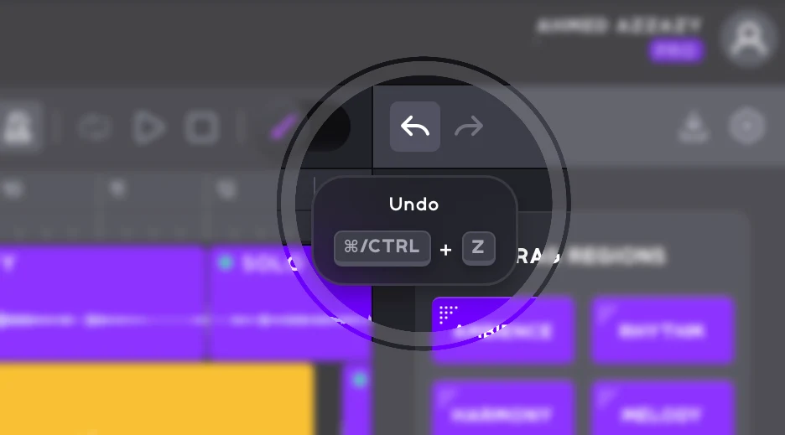Click the Redo arrow button

[469, 127]
